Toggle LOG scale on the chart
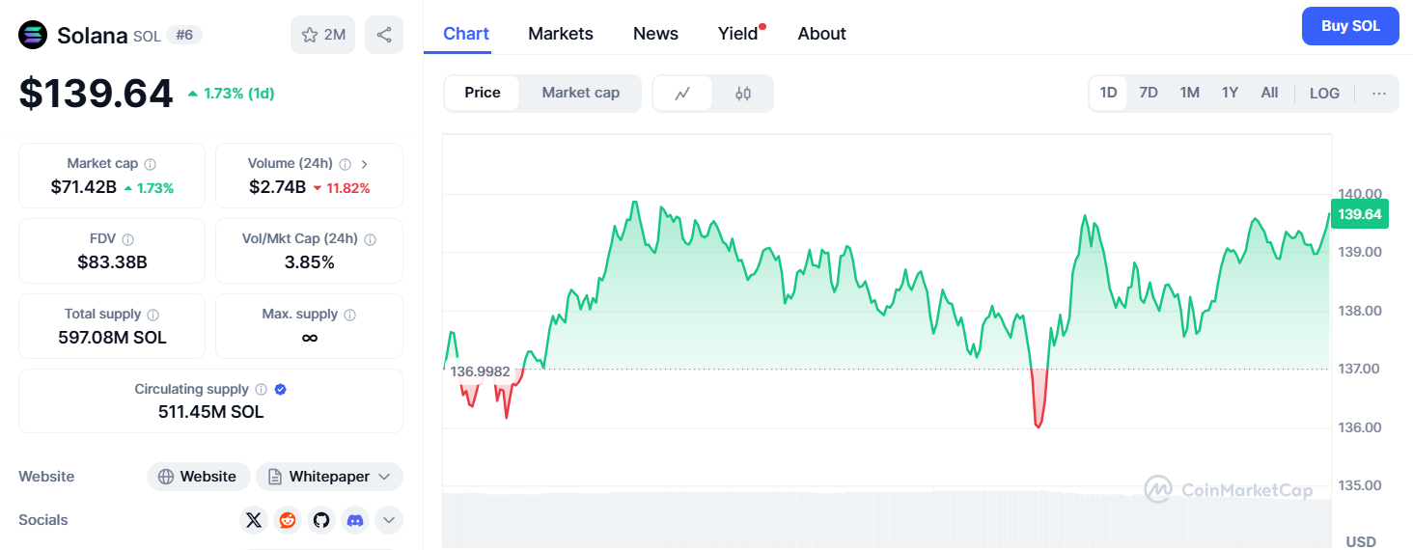This screenshot has height=550, width=1413. click(1324, 93)
